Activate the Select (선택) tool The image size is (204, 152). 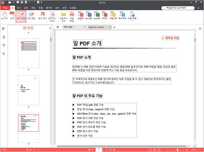coord(12,16)
